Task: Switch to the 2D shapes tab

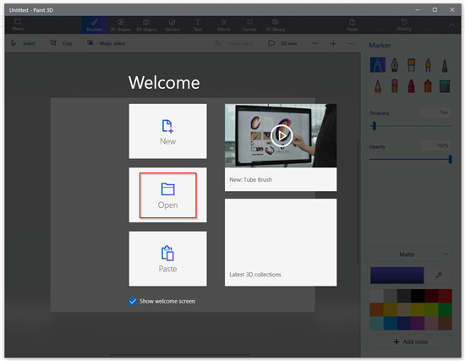Action: pos(120,25)
